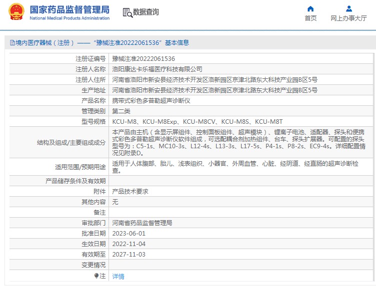376x290 pixels.
Task: Click the lightbulb icon next to 注
Action: 96,276
